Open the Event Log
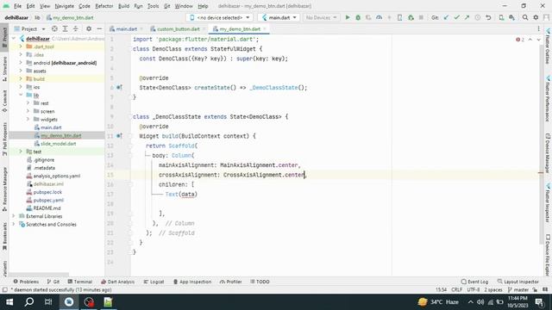Screen dimensions: 552x310 (x=474, y=282)
